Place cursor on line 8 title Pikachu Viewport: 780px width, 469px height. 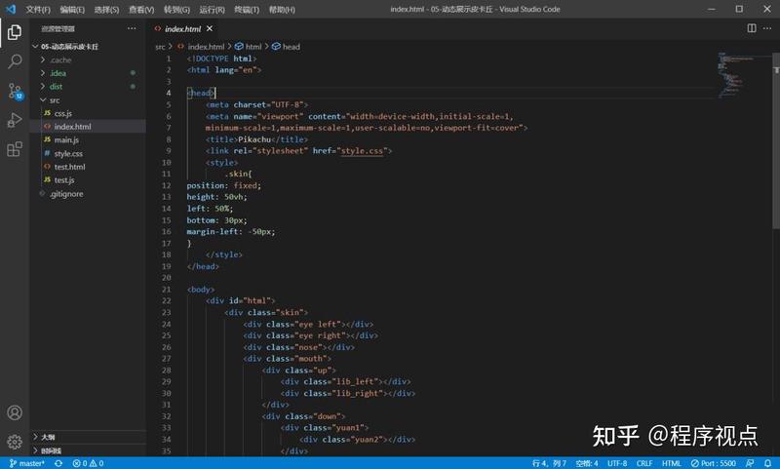(x=254, y=139)
